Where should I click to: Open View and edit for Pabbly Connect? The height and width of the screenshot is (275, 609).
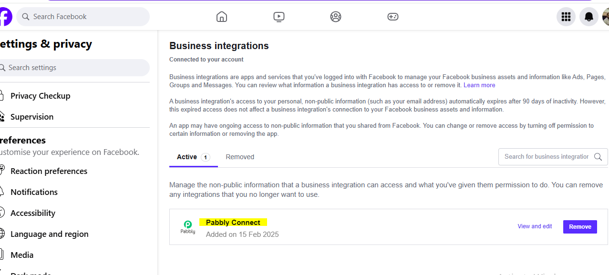[535, 226]
